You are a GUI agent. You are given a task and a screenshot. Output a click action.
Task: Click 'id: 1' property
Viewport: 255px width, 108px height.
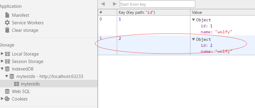pyautogui.click(x=206, y=26)
